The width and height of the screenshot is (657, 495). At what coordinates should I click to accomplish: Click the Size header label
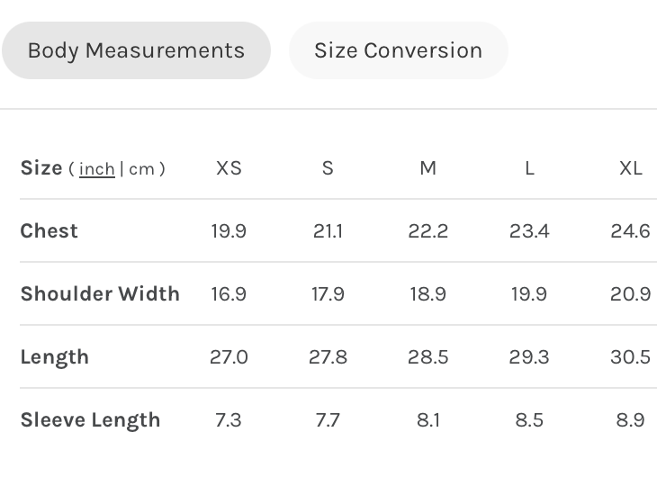coord(41,168)
